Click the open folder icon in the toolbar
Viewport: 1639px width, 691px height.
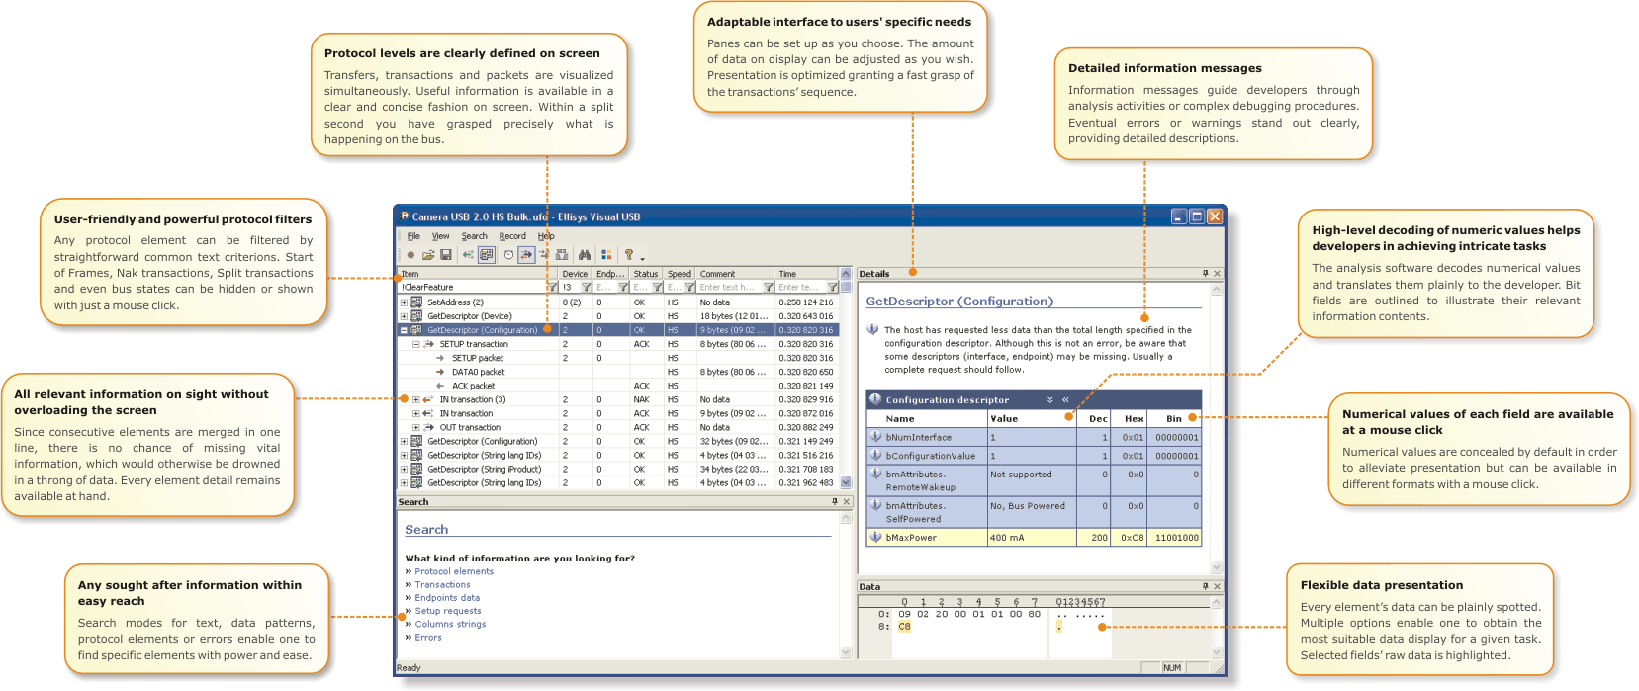click(x=429, y=255)
